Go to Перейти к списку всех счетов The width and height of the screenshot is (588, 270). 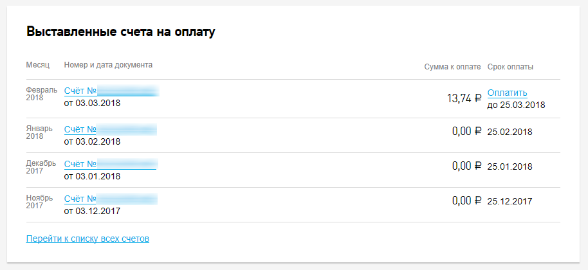(87, 239)
